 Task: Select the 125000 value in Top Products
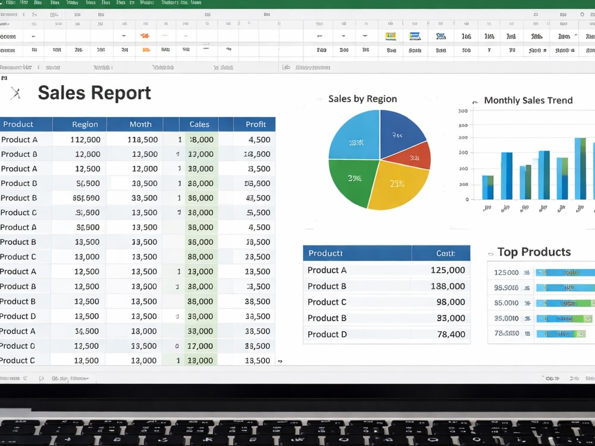pyautogui.click(x=506, y=272)
